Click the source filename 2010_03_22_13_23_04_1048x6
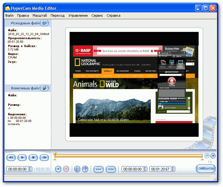Screen dimensions: 223x187 click(x=28, y=34)
